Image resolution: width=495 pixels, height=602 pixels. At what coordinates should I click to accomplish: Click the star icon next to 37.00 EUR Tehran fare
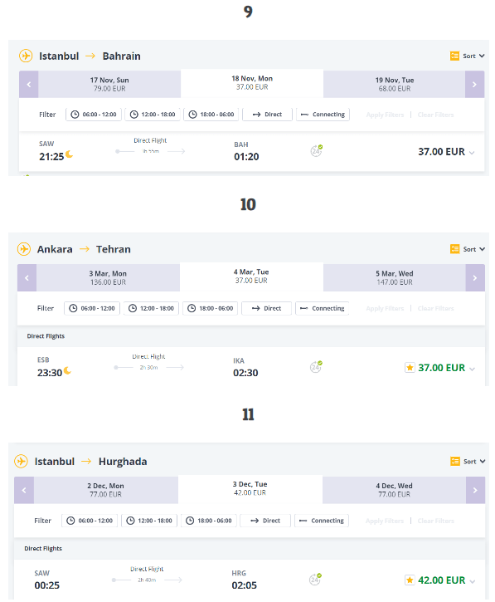[410, 368]
